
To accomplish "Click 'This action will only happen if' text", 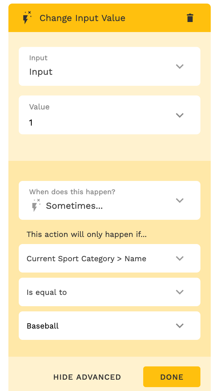I will click(x=87, y=234).
